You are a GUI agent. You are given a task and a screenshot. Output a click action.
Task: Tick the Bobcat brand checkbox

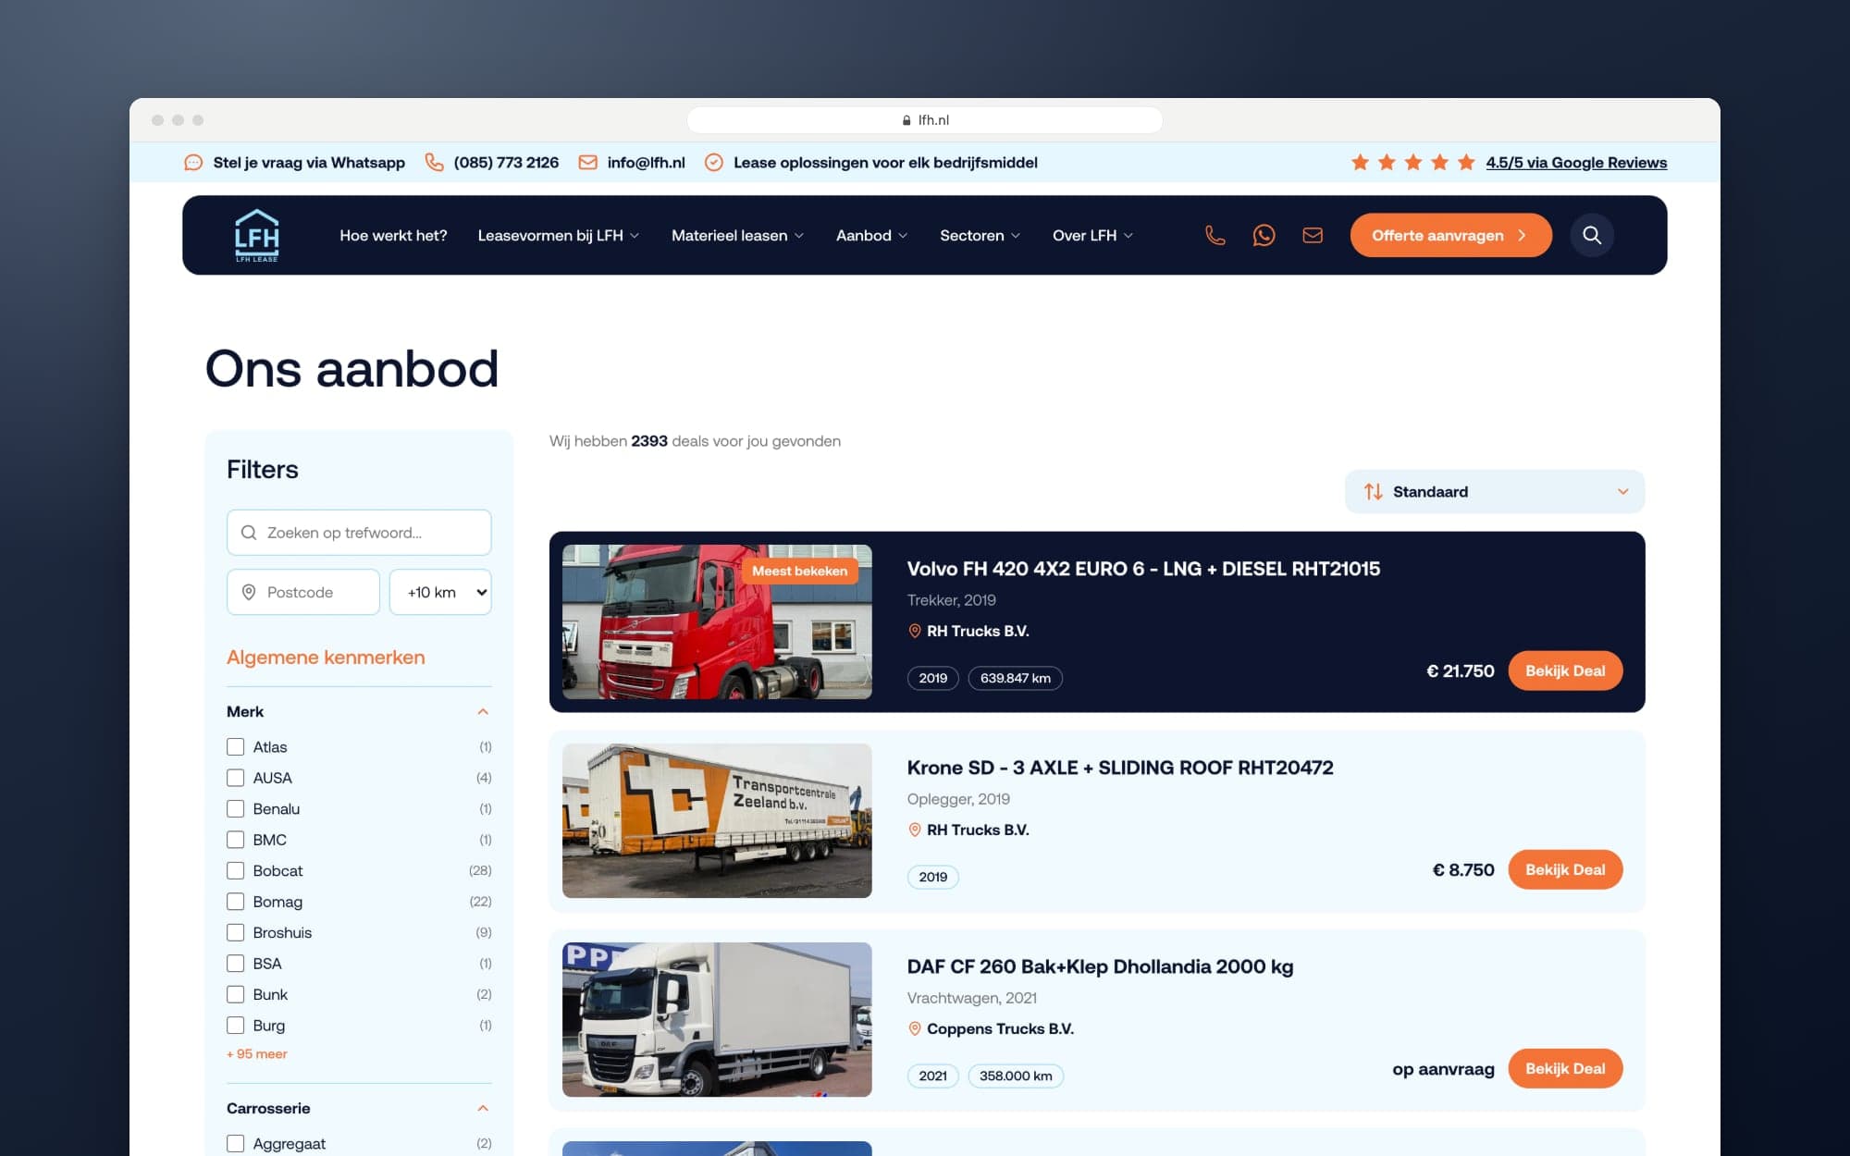pyautogui.click(x=236, y=870)
